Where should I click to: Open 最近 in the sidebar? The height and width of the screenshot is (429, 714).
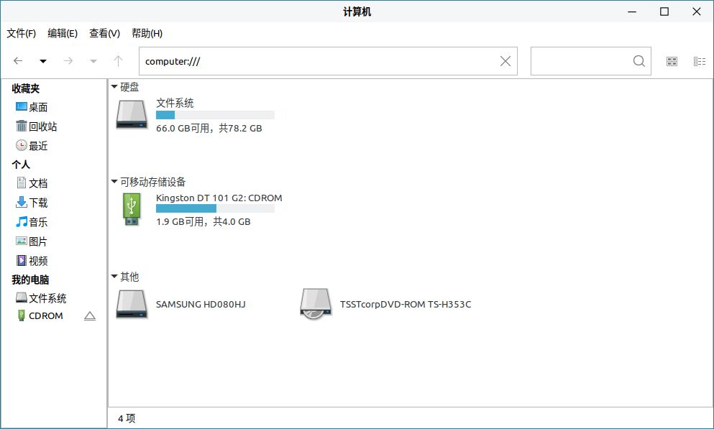[x=32, y=146]
